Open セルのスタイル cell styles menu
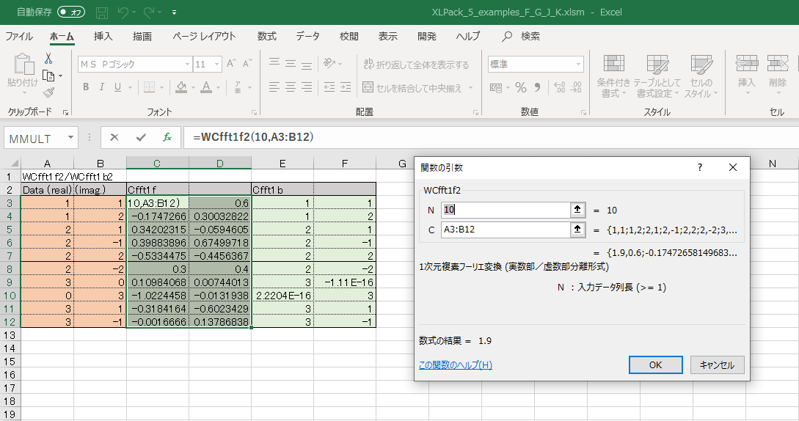799x421 pixels. (x=701, y=76)
